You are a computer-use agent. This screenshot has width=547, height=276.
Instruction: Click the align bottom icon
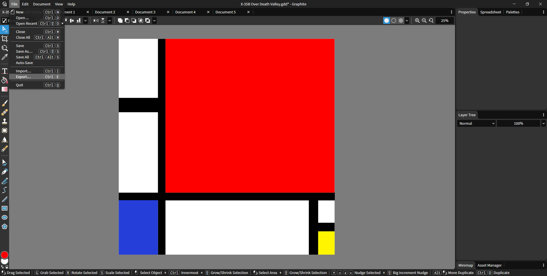pos(79,21)
